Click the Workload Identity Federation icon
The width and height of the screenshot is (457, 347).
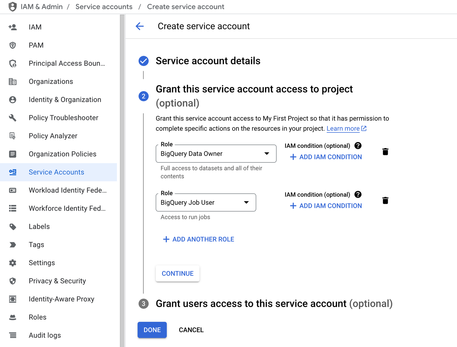tap(12, 190)
